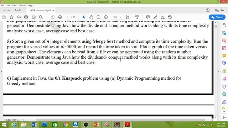Open the fit page options dropdown
The image size is (228, 128).
coord(129,17)
